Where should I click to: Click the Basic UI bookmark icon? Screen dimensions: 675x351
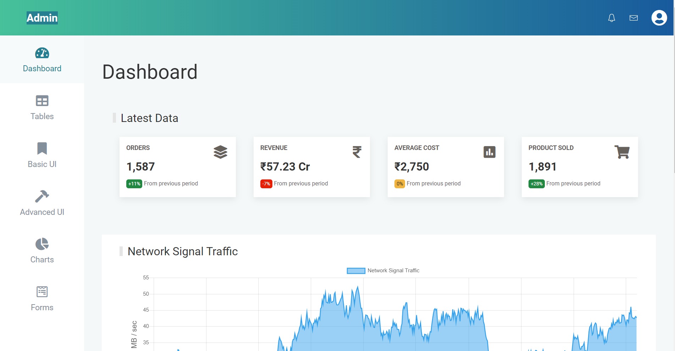[x=42, y=149]
